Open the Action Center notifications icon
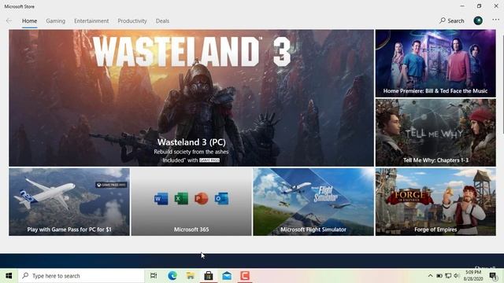The height and width of the screenshot is (283, 504). pyautogui.click(x=493, y=276)
